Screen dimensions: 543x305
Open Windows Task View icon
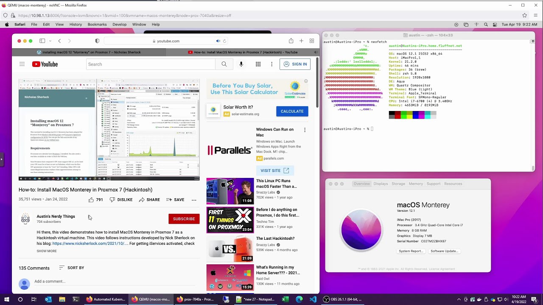[x=34, y=299]
